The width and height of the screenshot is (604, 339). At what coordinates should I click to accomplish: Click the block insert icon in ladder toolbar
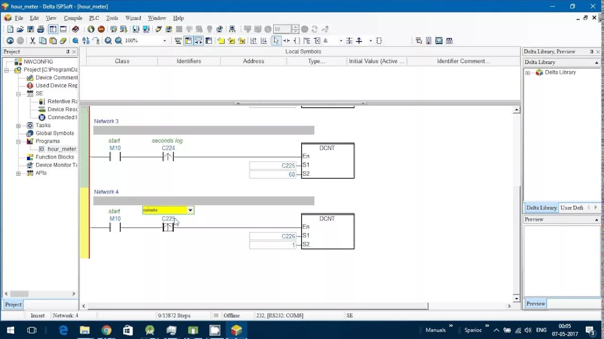coord(379,40)
